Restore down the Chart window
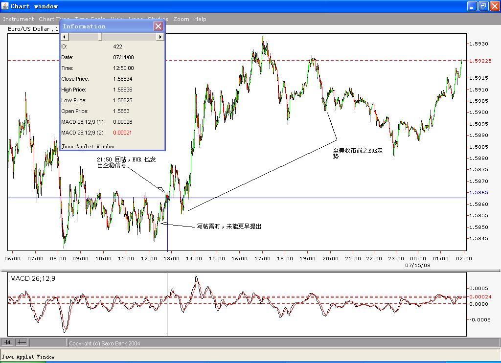Screen dimensions: 501x363 tap(483, 6)
